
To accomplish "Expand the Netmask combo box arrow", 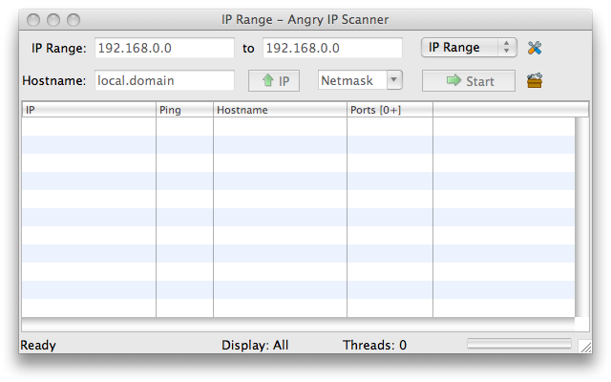I will pyautogui.click(x=394, y=80).
